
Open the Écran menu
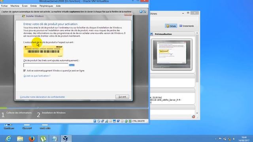pos(25,6)
